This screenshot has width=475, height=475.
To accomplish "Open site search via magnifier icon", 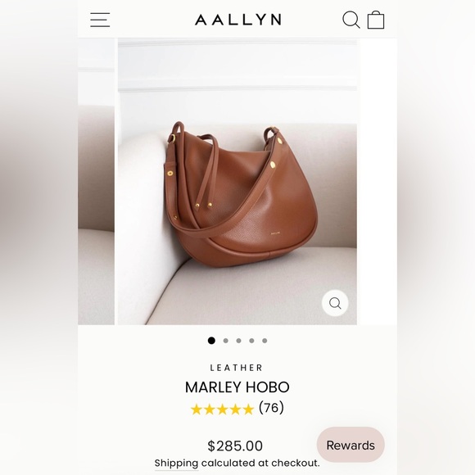I will tap(351, 20).
